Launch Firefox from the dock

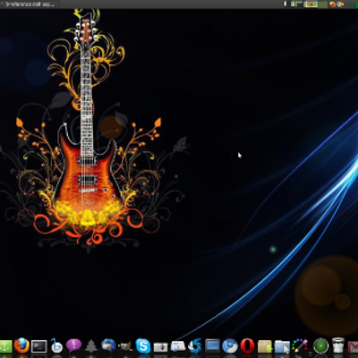point(21,345)
